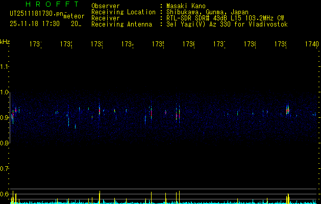Click the tall yellow power spike just after 1733
Viewport: 321px width, 204px height.
[x=100, y=197]
